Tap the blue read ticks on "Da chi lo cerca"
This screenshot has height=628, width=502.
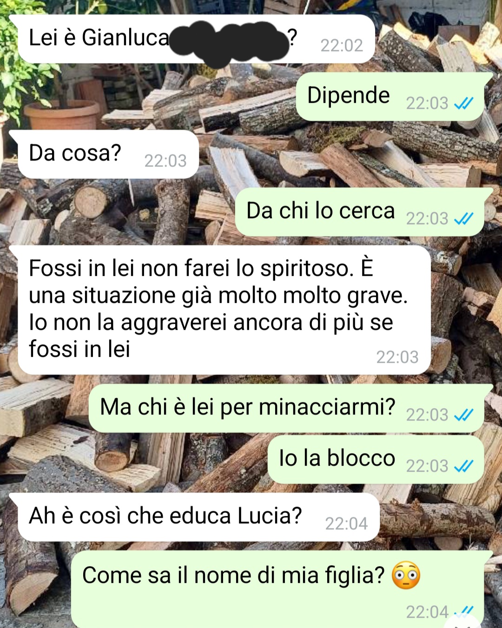click(463, 218)
